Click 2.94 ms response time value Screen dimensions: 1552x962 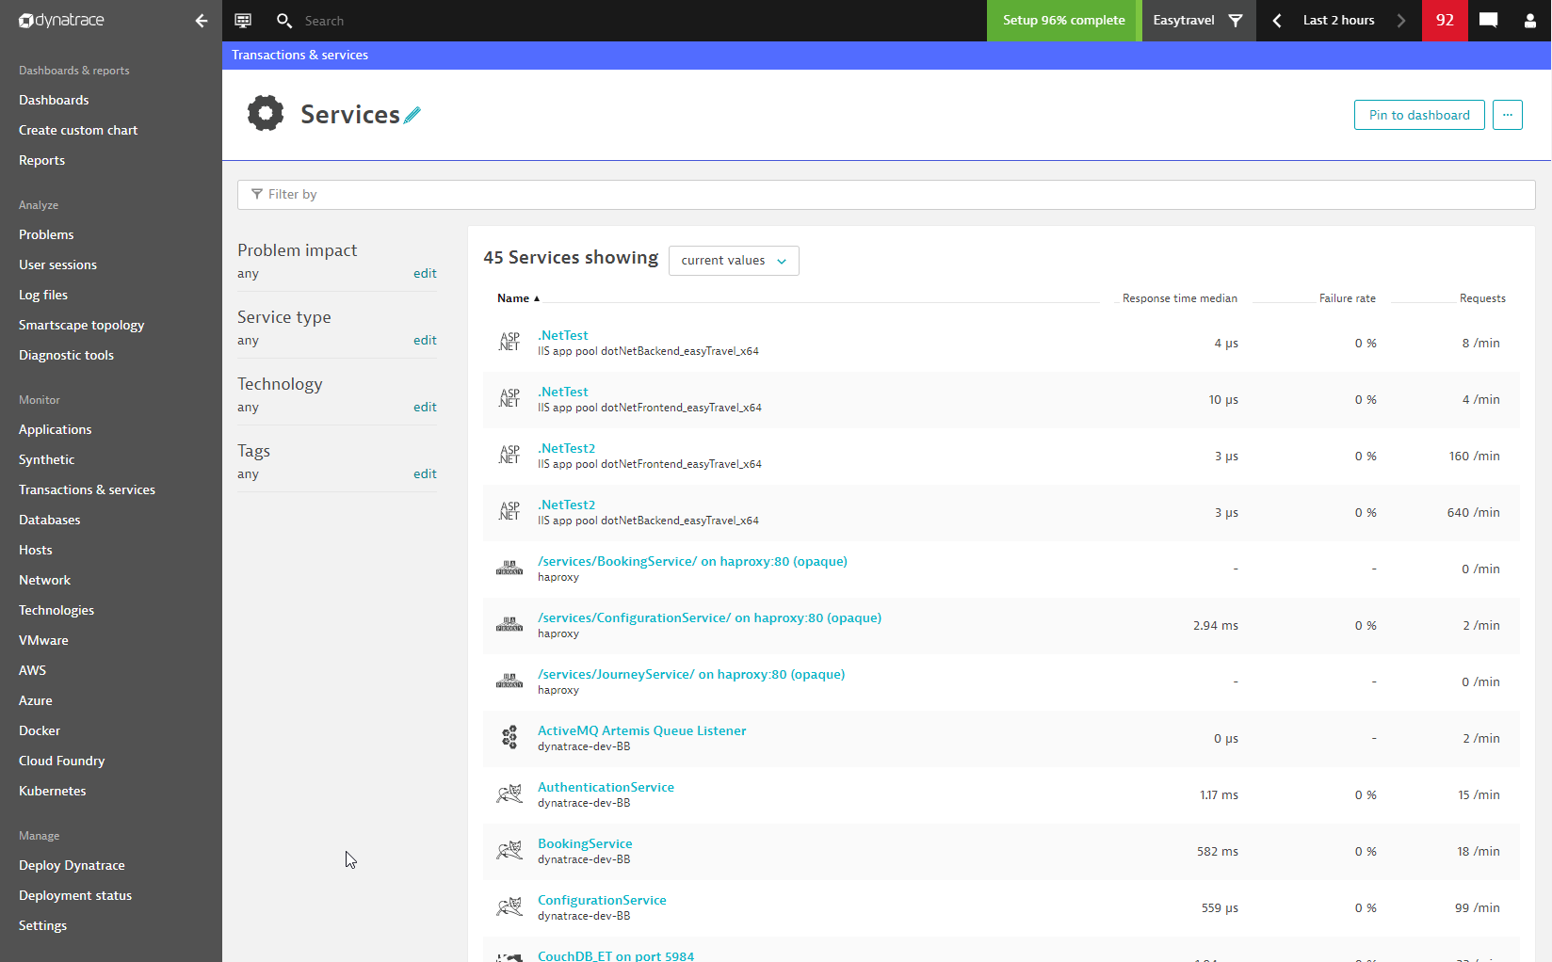click(1215, 625)
